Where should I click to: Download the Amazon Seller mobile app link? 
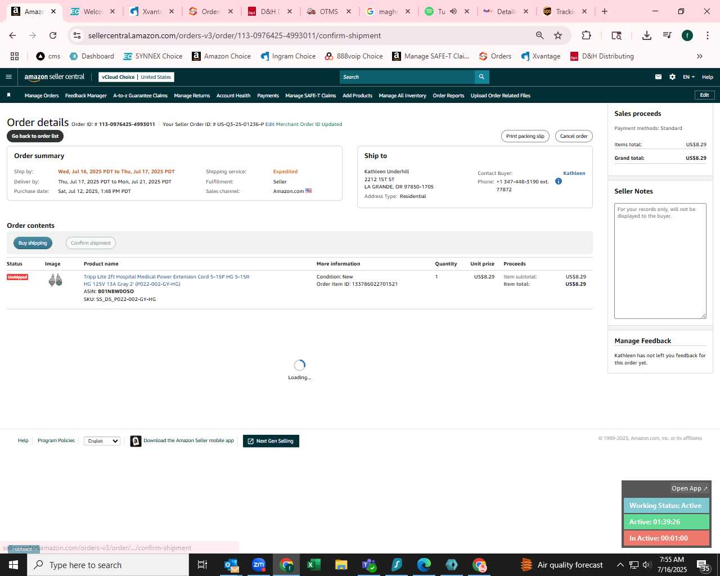(188, 440)
